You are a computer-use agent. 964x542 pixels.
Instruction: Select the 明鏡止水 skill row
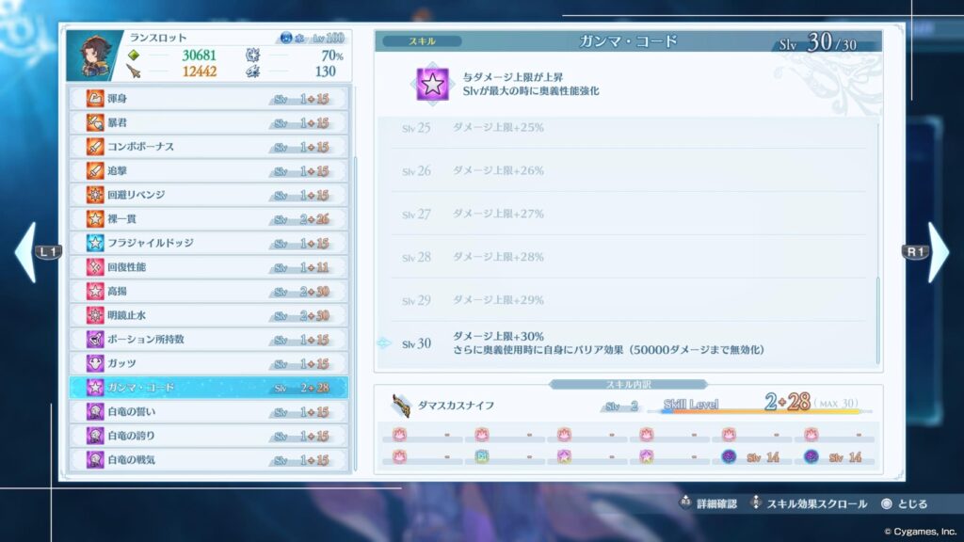click(208, 315)
